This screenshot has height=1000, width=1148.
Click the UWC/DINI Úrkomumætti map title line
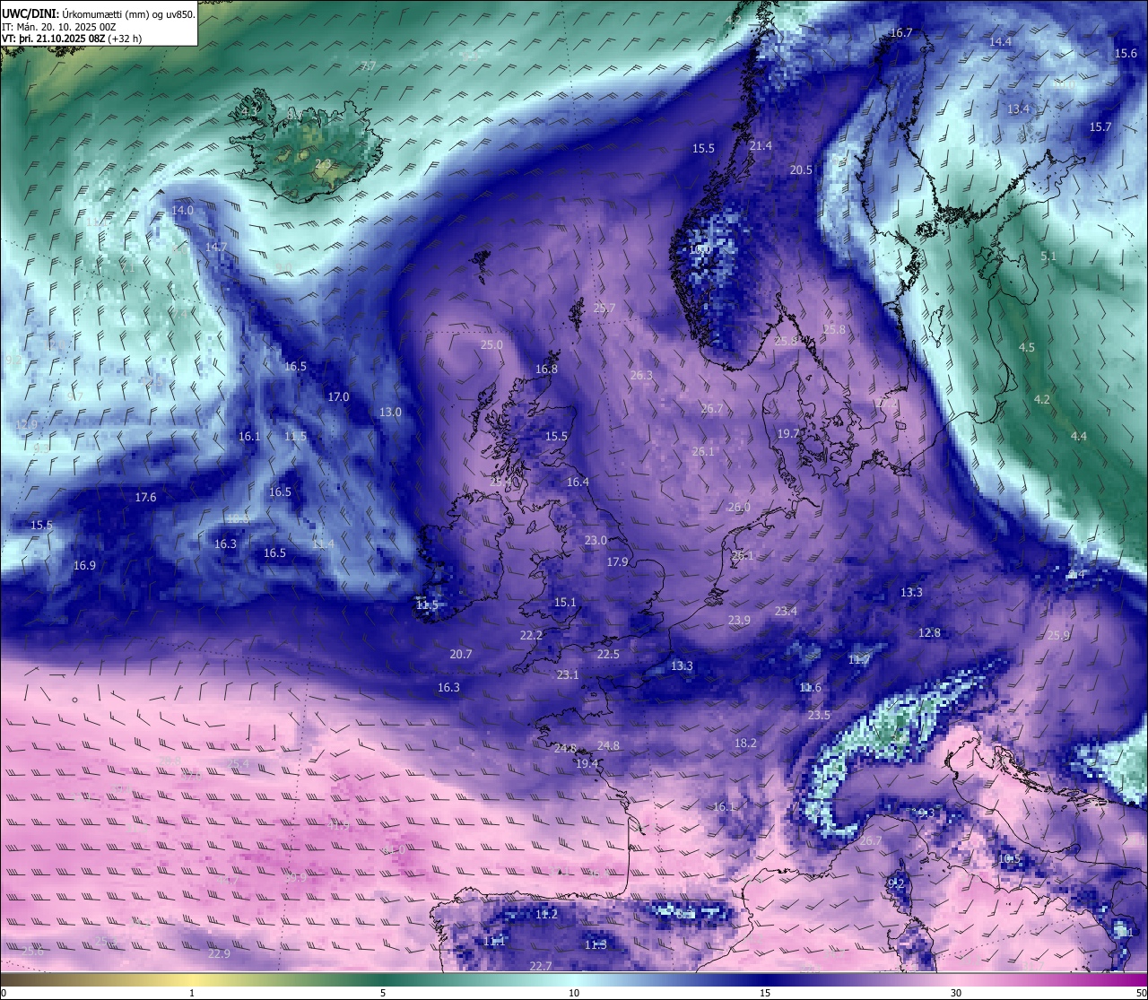click(98, 13)
